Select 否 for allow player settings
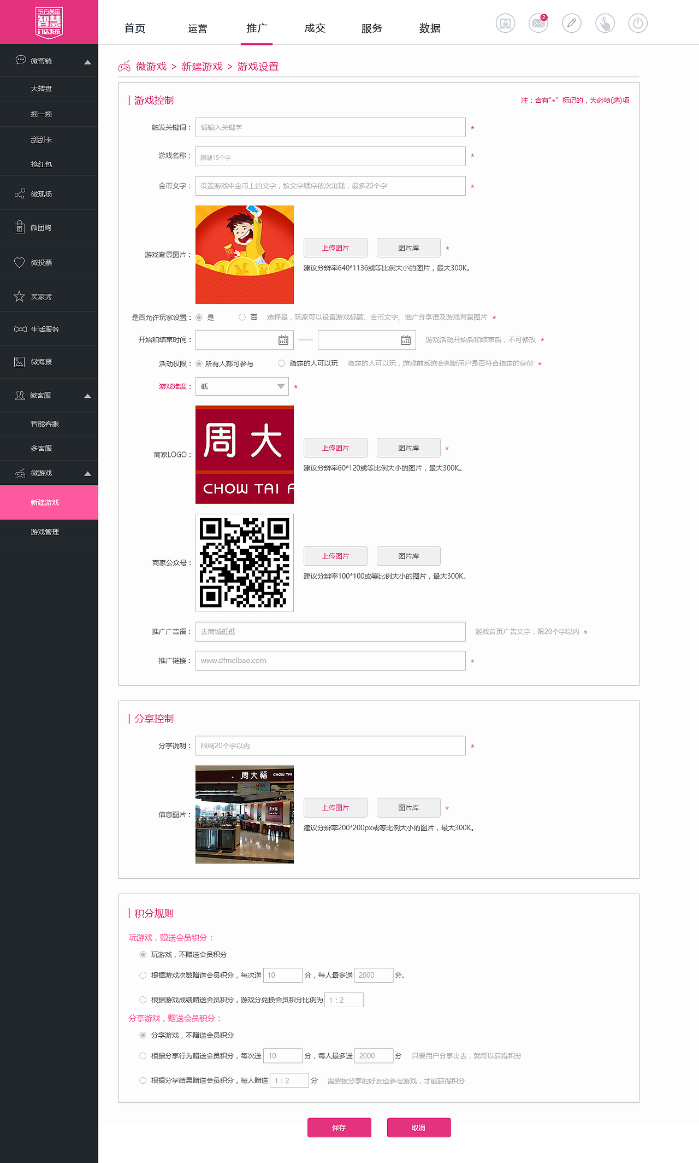 pos(242,317)
